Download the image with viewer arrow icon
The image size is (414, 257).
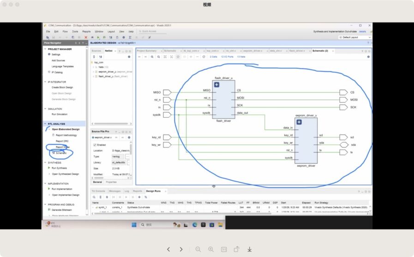click(249, 249)
